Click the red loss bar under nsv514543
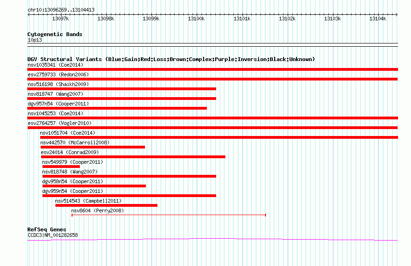 [106, 205]
